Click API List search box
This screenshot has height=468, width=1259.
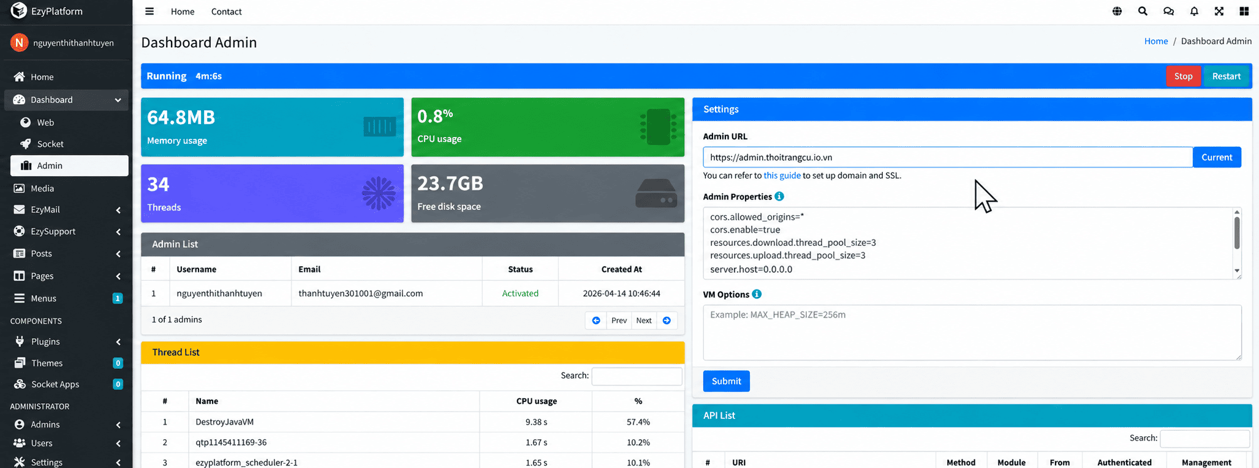1204,439
